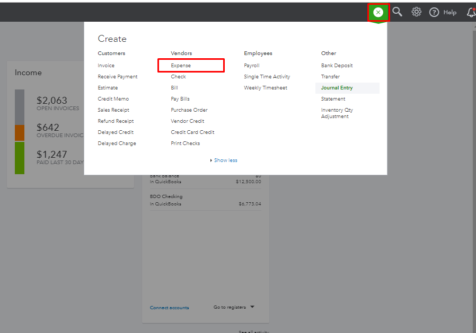Select Print Checks under Vendors

(x=185, y=143)
